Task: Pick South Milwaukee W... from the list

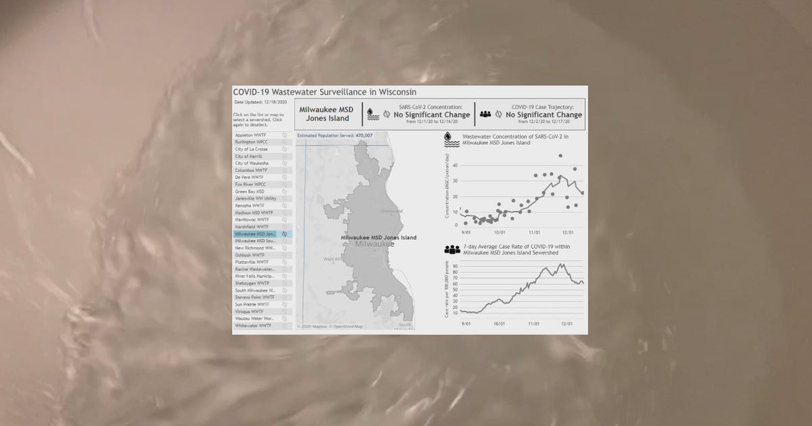Action: [x=263, y=290]
